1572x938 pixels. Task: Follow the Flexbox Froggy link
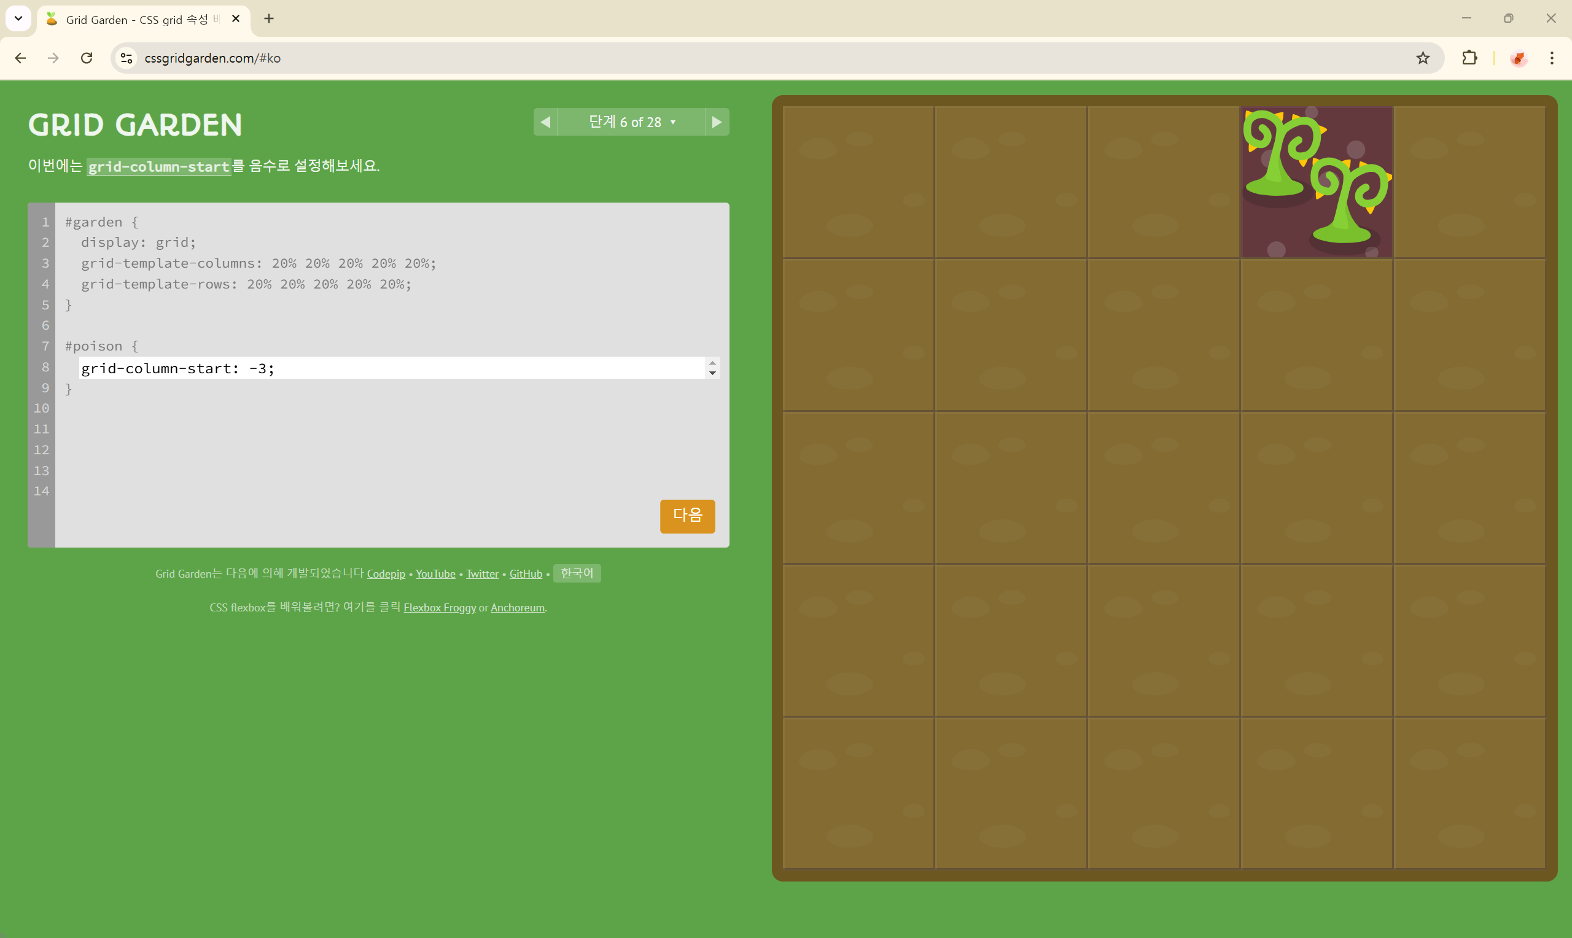pos(439,607)
